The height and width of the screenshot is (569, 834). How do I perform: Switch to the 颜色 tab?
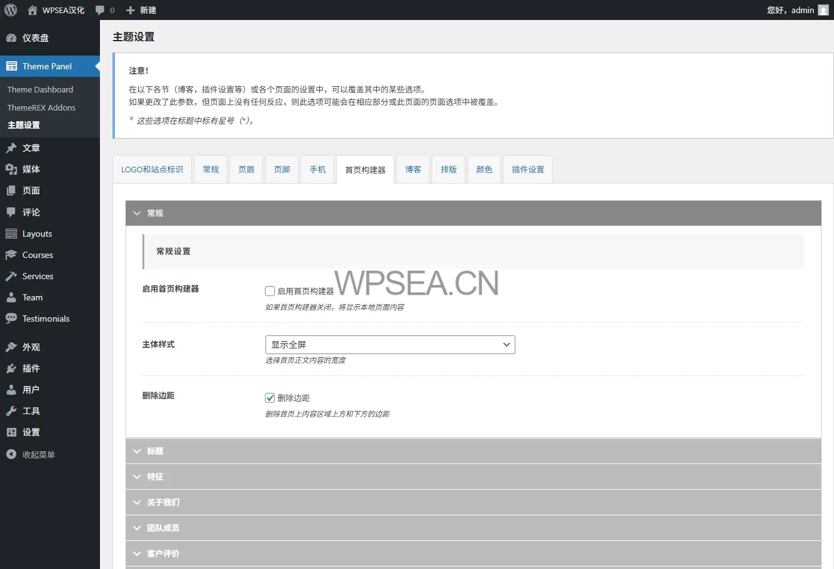(484, 169)
